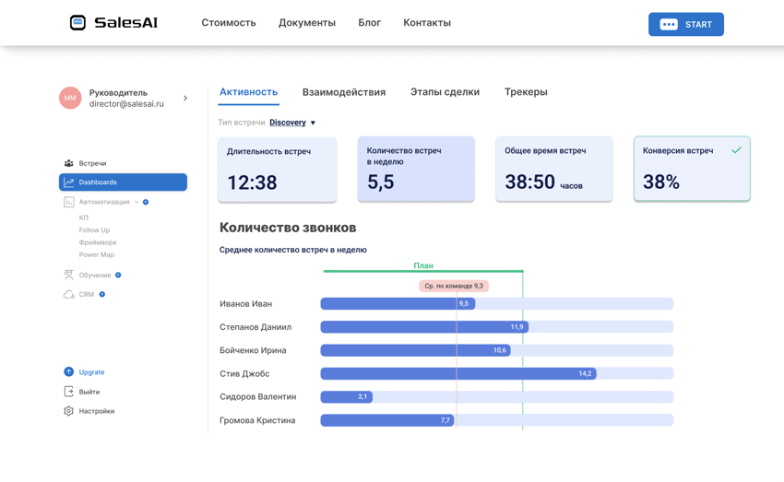784x482 pixels.
Task: Select the Количество встреч в неделю card
Action: click(416, 169)
